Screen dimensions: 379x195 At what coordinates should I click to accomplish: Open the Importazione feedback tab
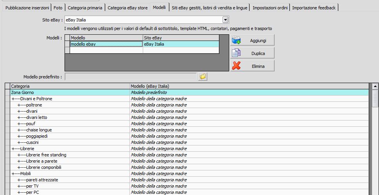point(314,8)
